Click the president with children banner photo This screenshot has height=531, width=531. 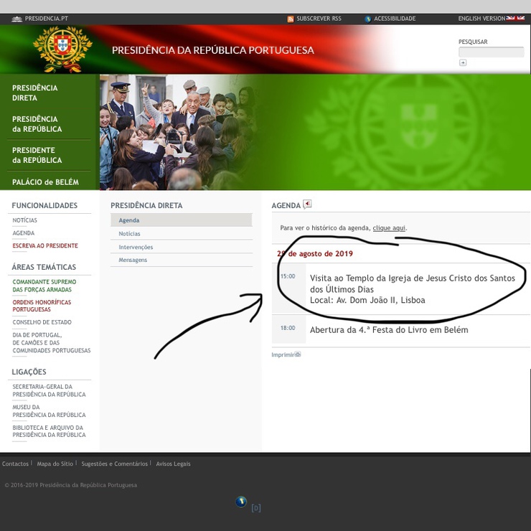tap(179, 132)
